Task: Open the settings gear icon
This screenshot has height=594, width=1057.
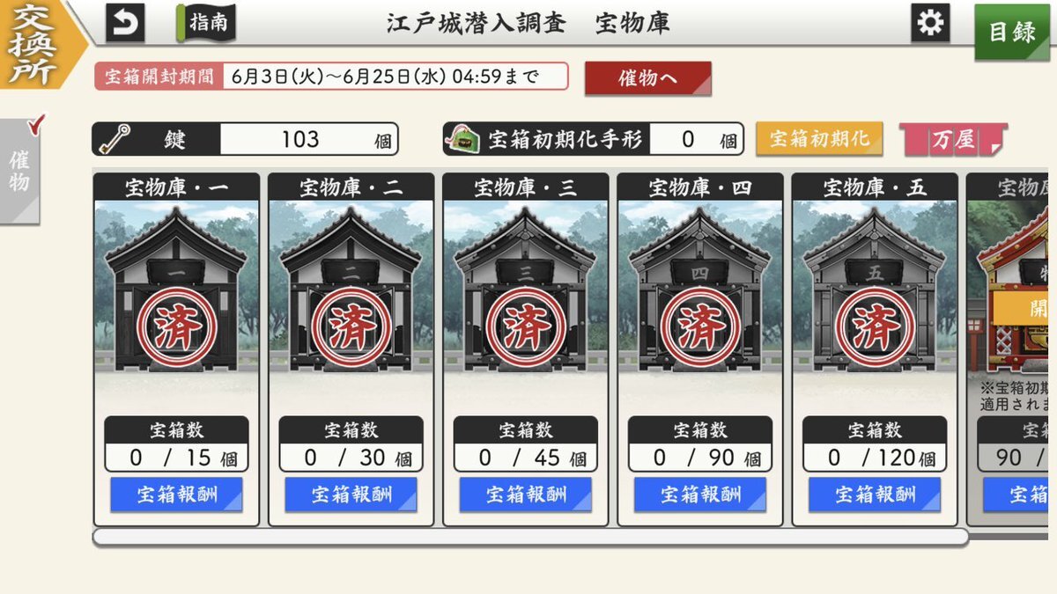Action: (x=930, y=22)
